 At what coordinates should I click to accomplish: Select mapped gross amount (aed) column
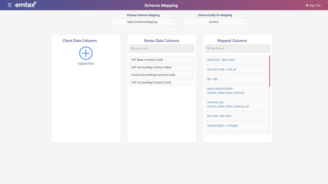click(x=236, y=91)
